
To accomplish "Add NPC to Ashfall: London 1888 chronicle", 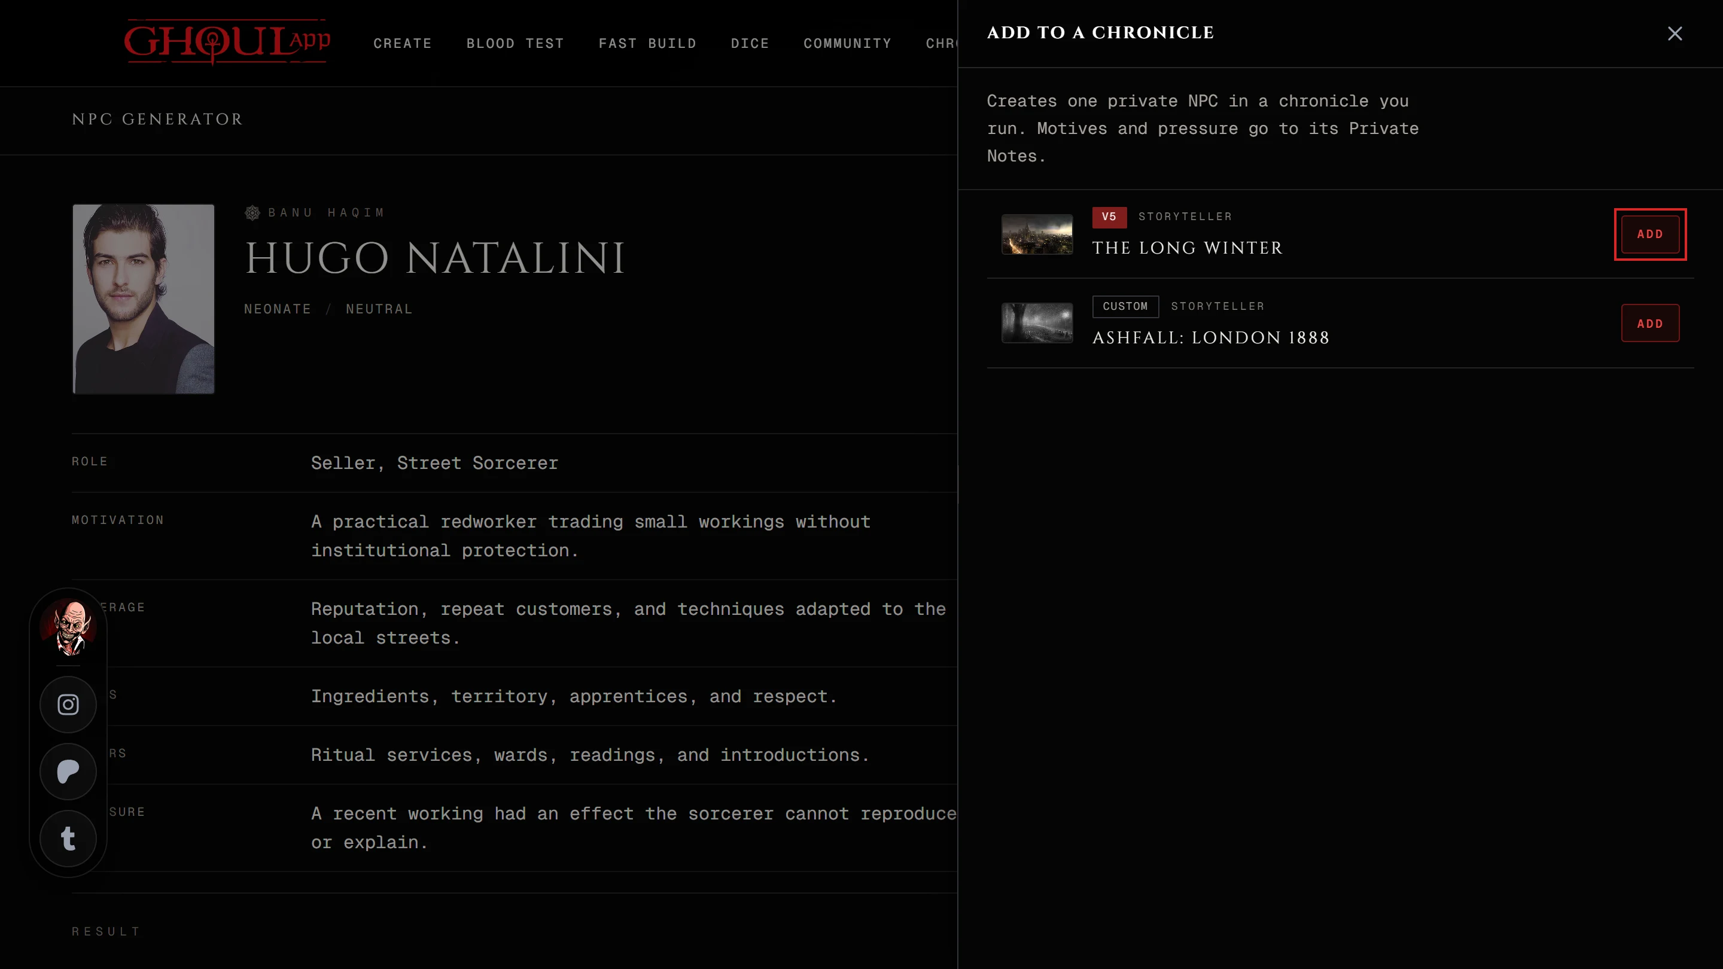I will click(x=1649, y=324).
